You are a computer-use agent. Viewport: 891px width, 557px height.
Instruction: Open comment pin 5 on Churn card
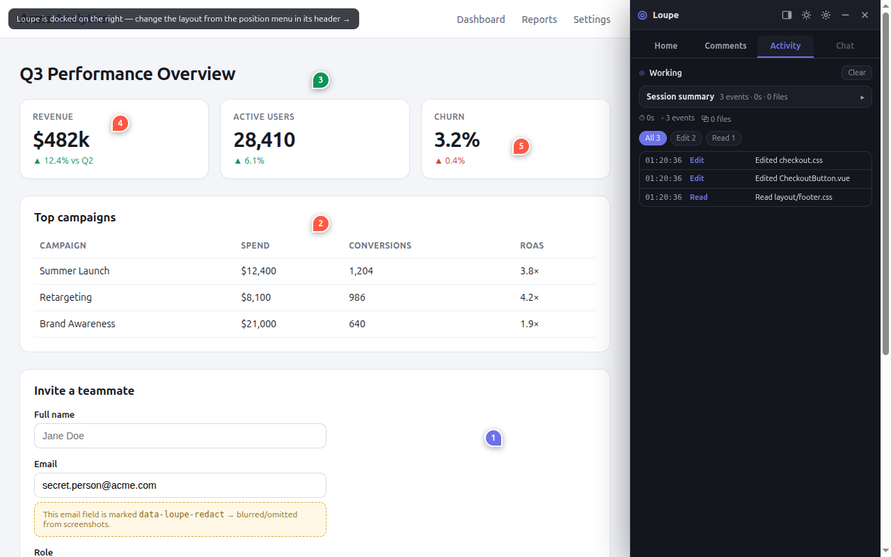point(521,146)
